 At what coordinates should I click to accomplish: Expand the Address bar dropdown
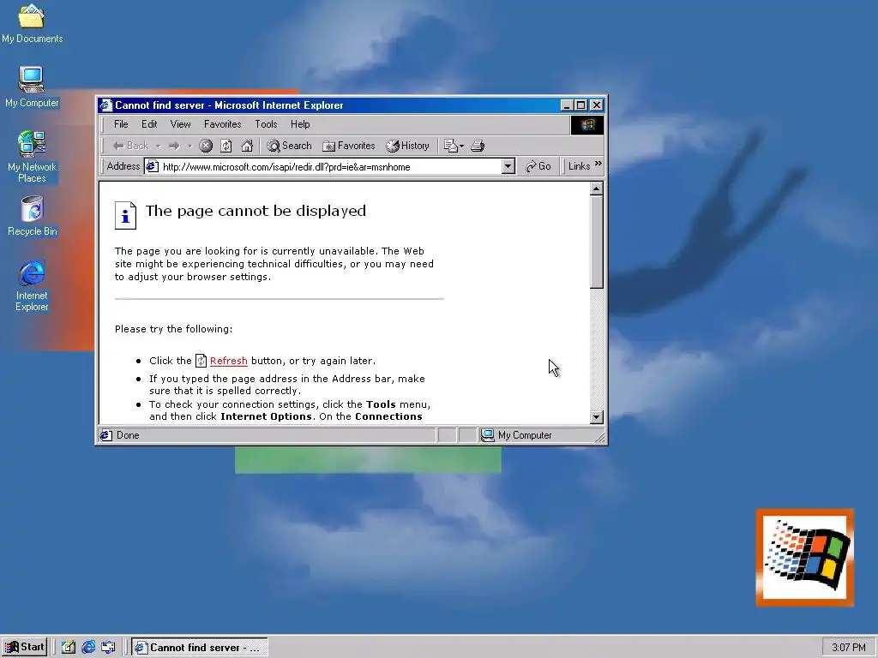(508, 166)
